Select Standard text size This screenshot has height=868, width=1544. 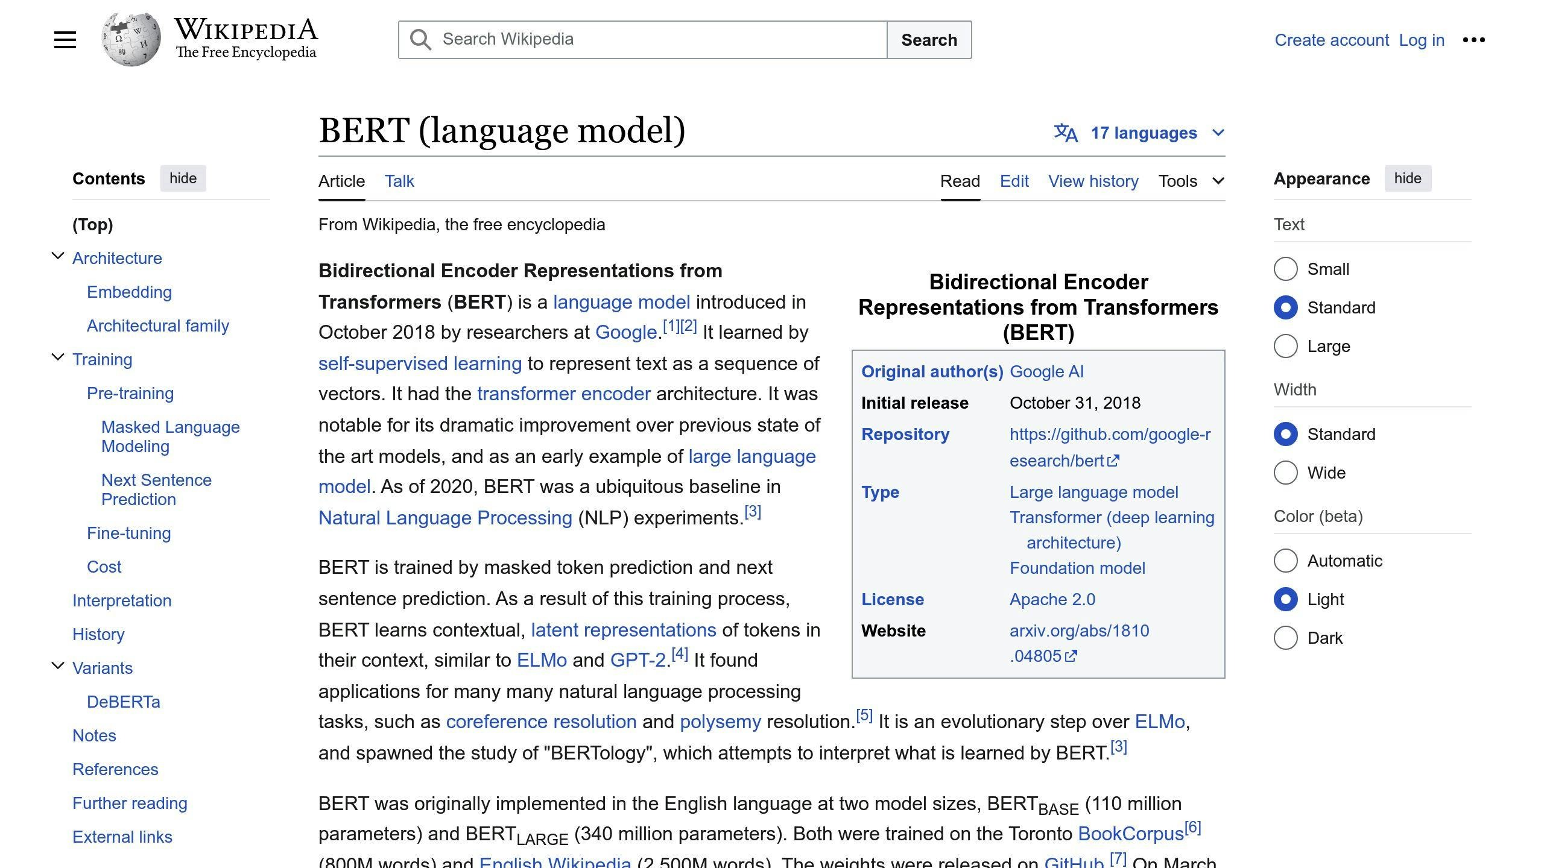[x=1286, y=307]
